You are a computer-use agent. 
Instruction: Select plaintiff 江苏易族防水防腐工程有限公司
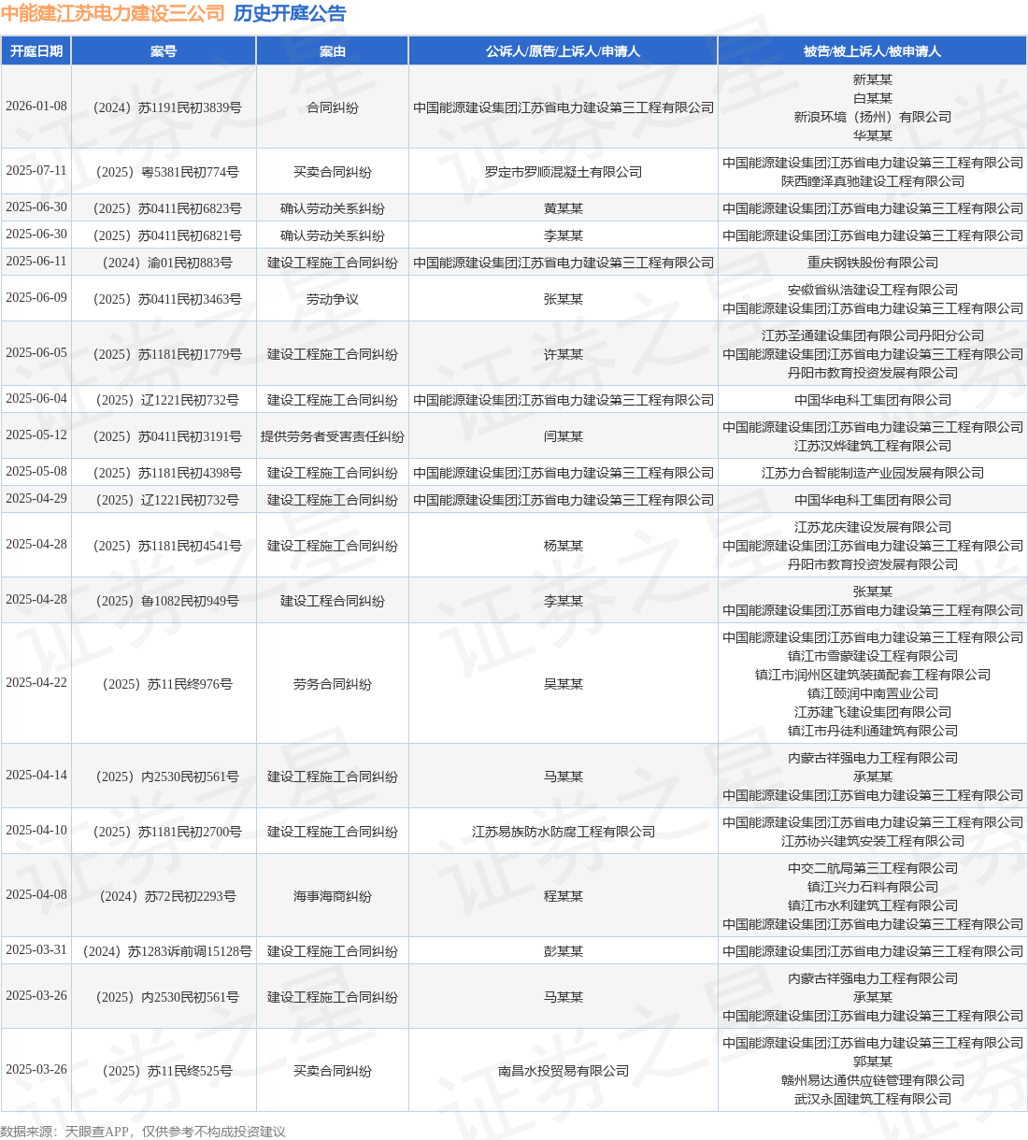click(564, 832)
